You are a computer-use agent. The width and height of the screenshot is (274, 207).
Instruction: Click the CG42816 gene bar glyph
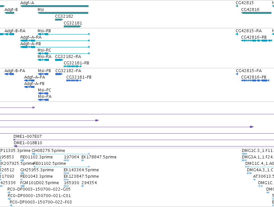[256, 13]
